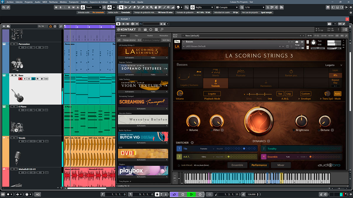
Task: Open the Compás grid type dropdown
Action: [227, 7]
